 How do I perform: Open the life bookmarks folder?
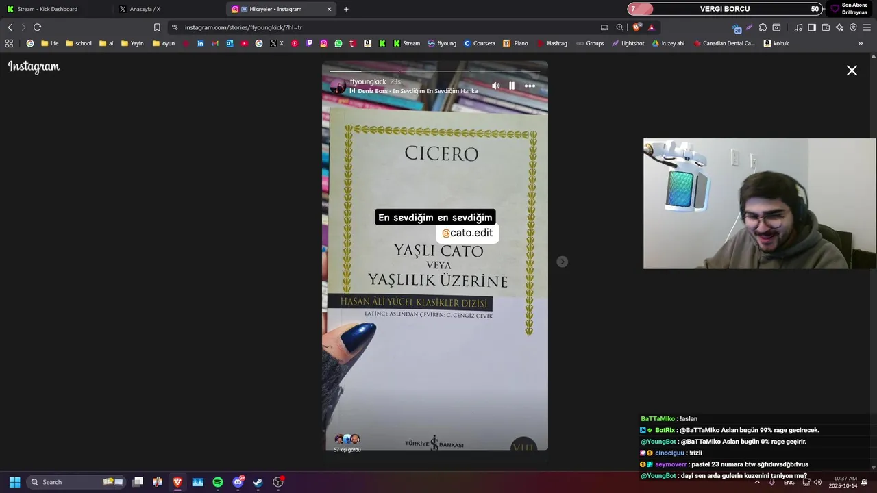click(49, 43)
